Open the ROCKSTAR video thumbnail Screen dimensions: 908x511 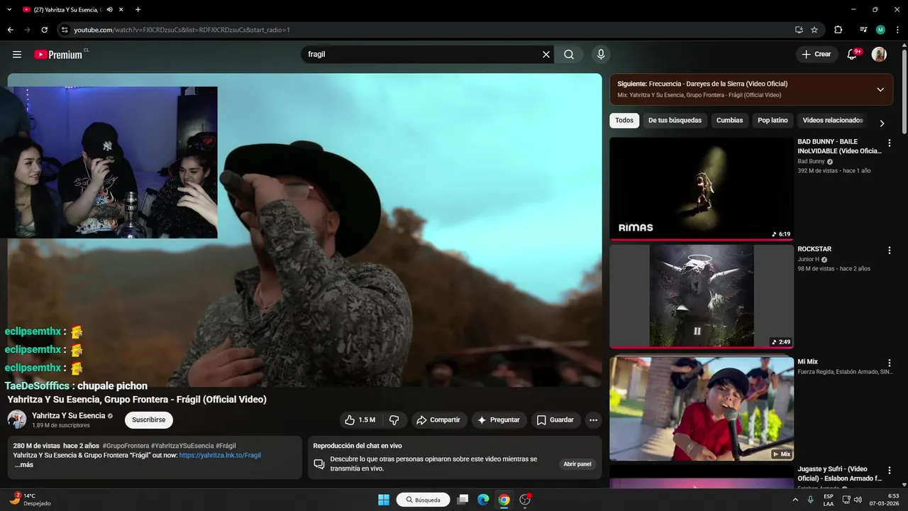pyautogui.click(x=702, y=297)
